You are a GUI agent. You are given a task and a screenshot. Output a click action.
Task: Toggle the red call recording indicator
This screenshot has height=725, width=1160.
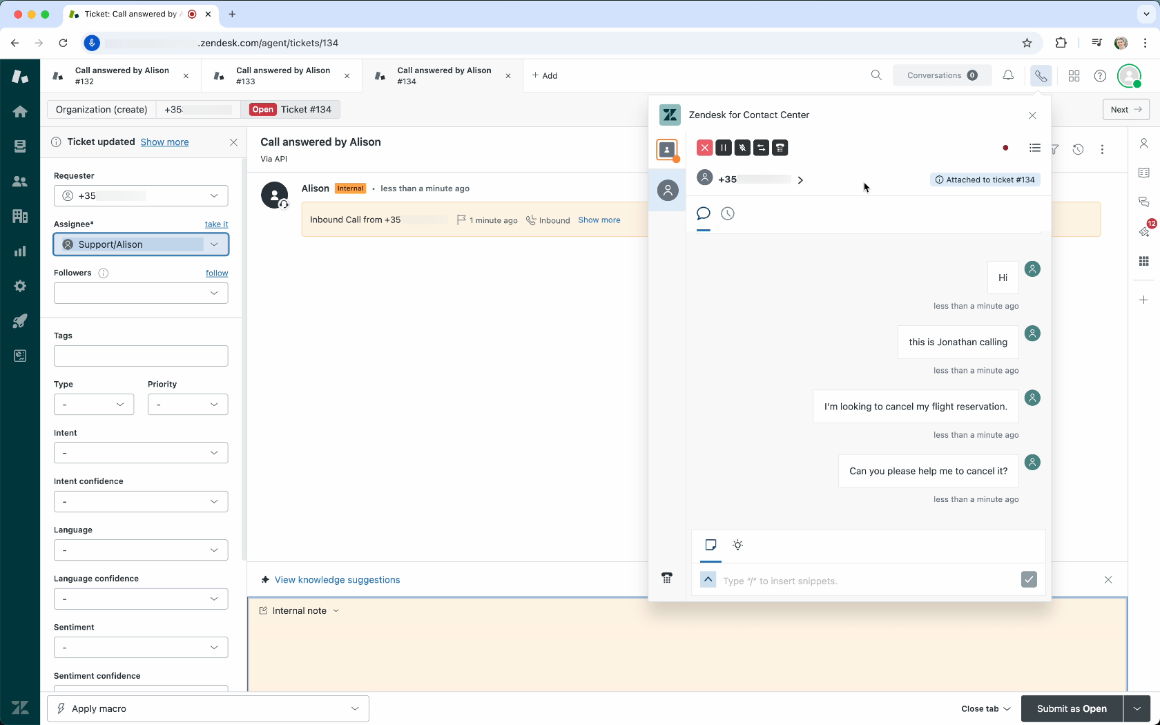[x=1005, y=148]
